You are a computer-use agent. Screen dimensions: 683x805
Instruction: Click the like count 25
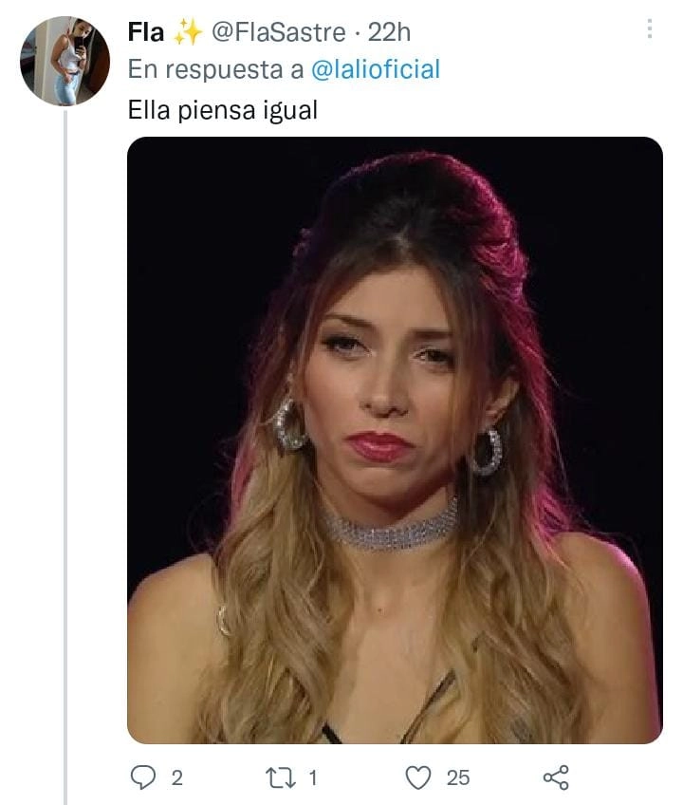point(458,778)
